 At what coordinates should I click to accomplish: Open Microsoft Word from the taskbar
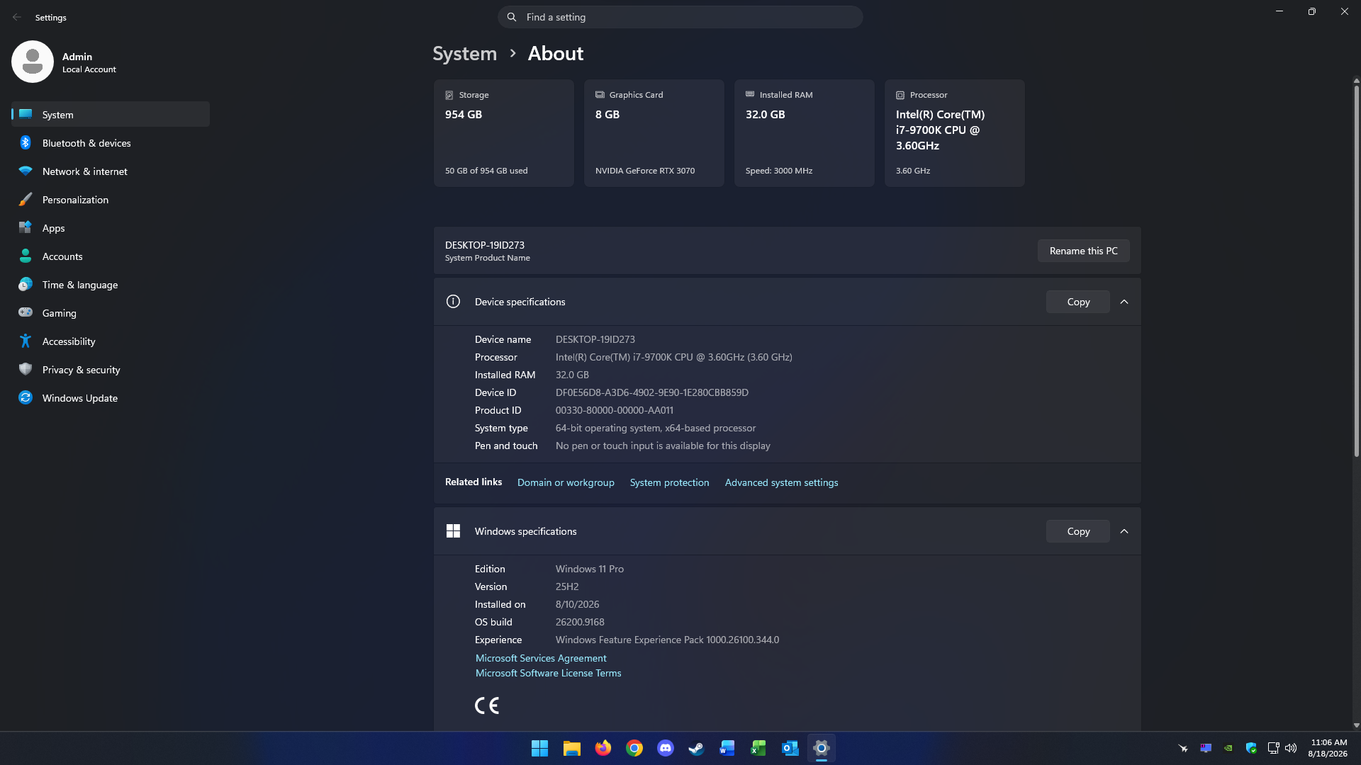pyautogui.click(x=727, y=748)
